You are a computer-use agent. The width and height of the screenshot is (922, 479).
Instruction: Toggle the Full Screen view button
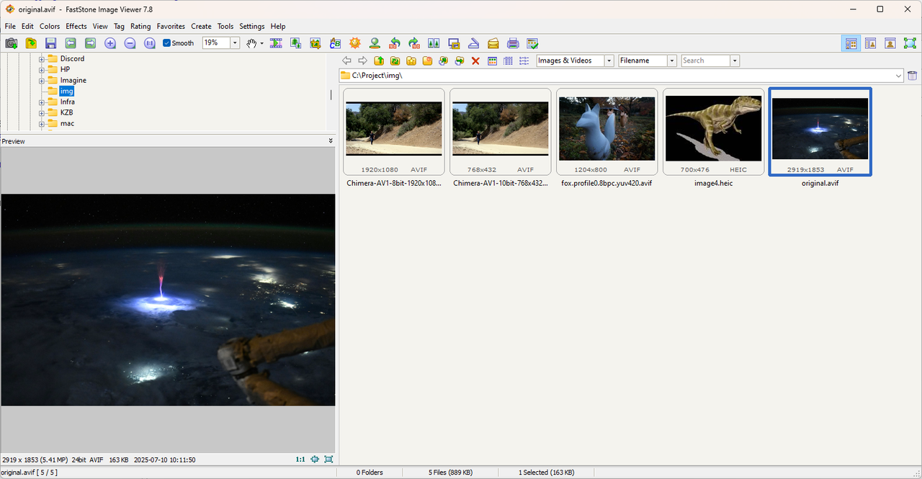pyautogui.click(x=910, y=43)
